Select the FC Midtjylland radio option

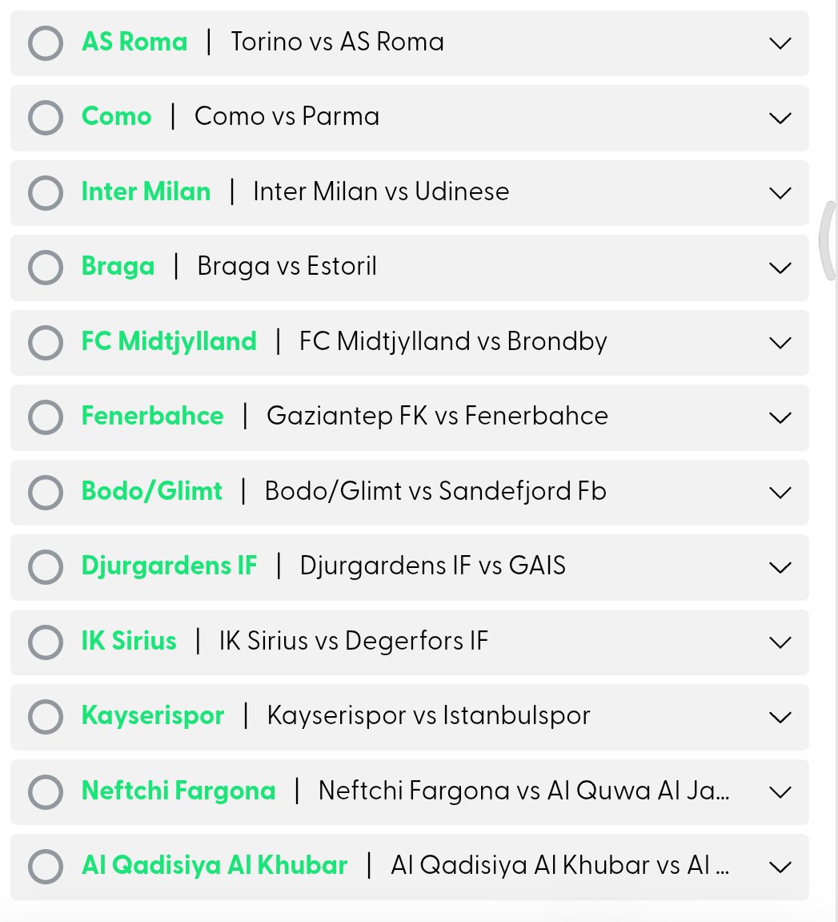point(46,342)
